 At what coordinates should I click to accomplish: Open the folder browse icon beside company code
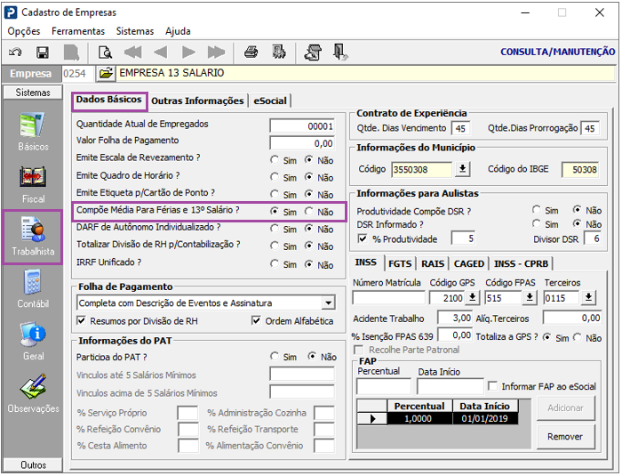point(105,73)
